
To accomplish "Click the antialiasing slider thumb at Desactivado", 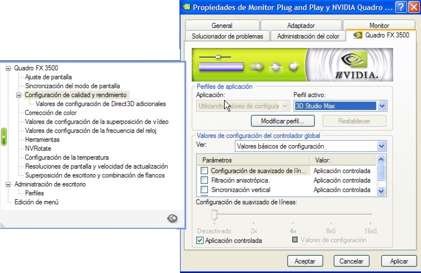I will pyautogui.click(x=214, y=215).
